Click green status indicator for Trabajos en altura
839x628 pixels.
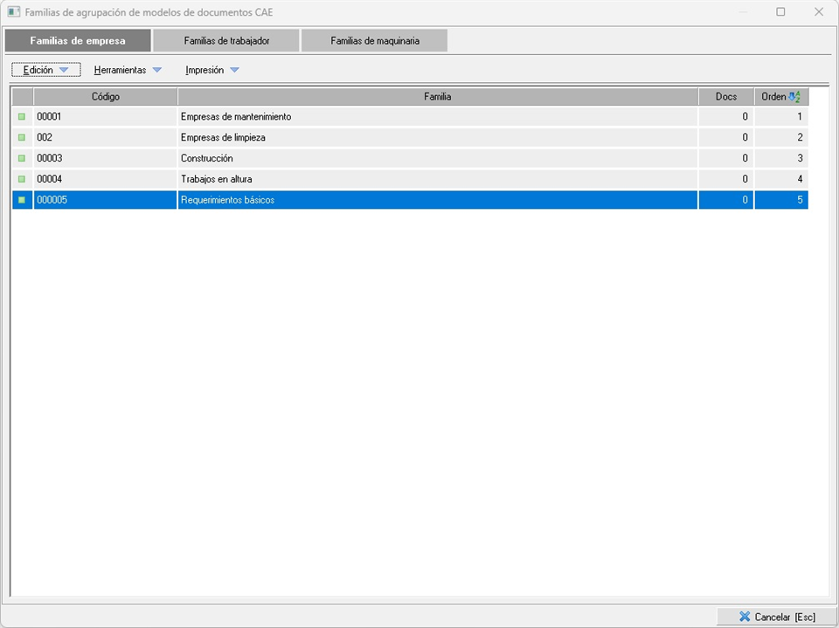click(22, 179)
